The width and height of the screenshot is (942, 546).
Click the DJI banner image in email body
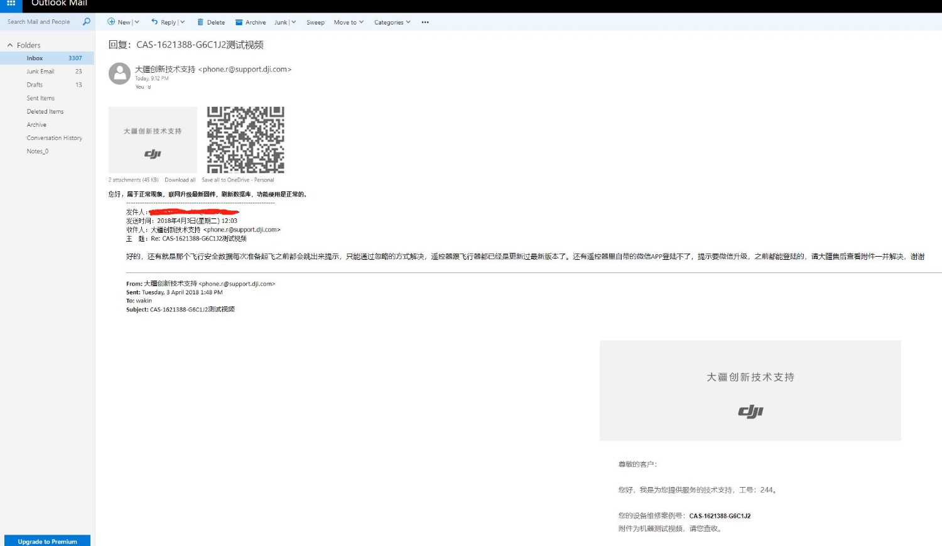(x=750, y=390)
